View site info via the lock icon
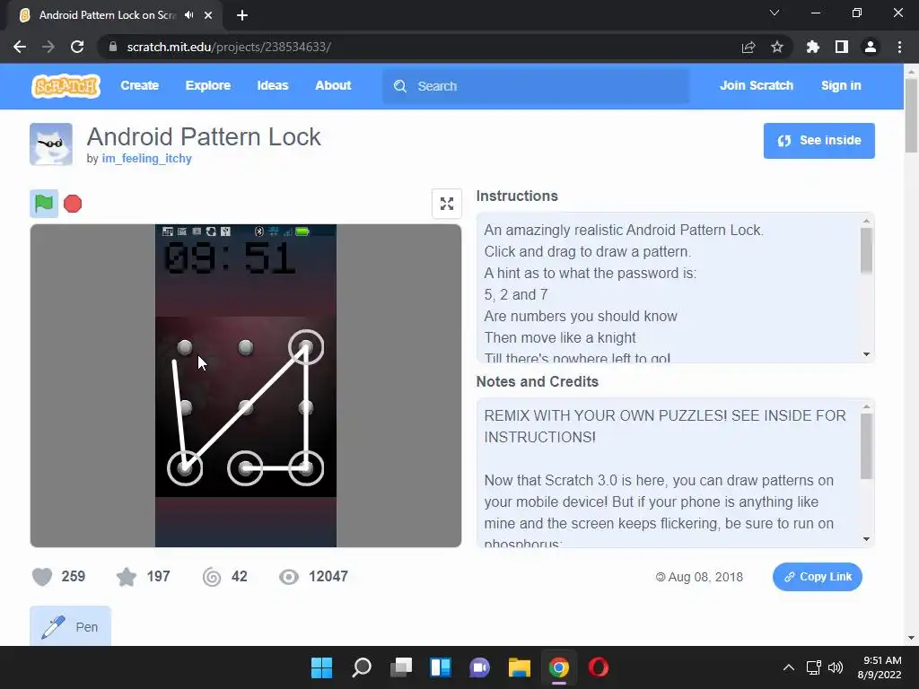 113,47
